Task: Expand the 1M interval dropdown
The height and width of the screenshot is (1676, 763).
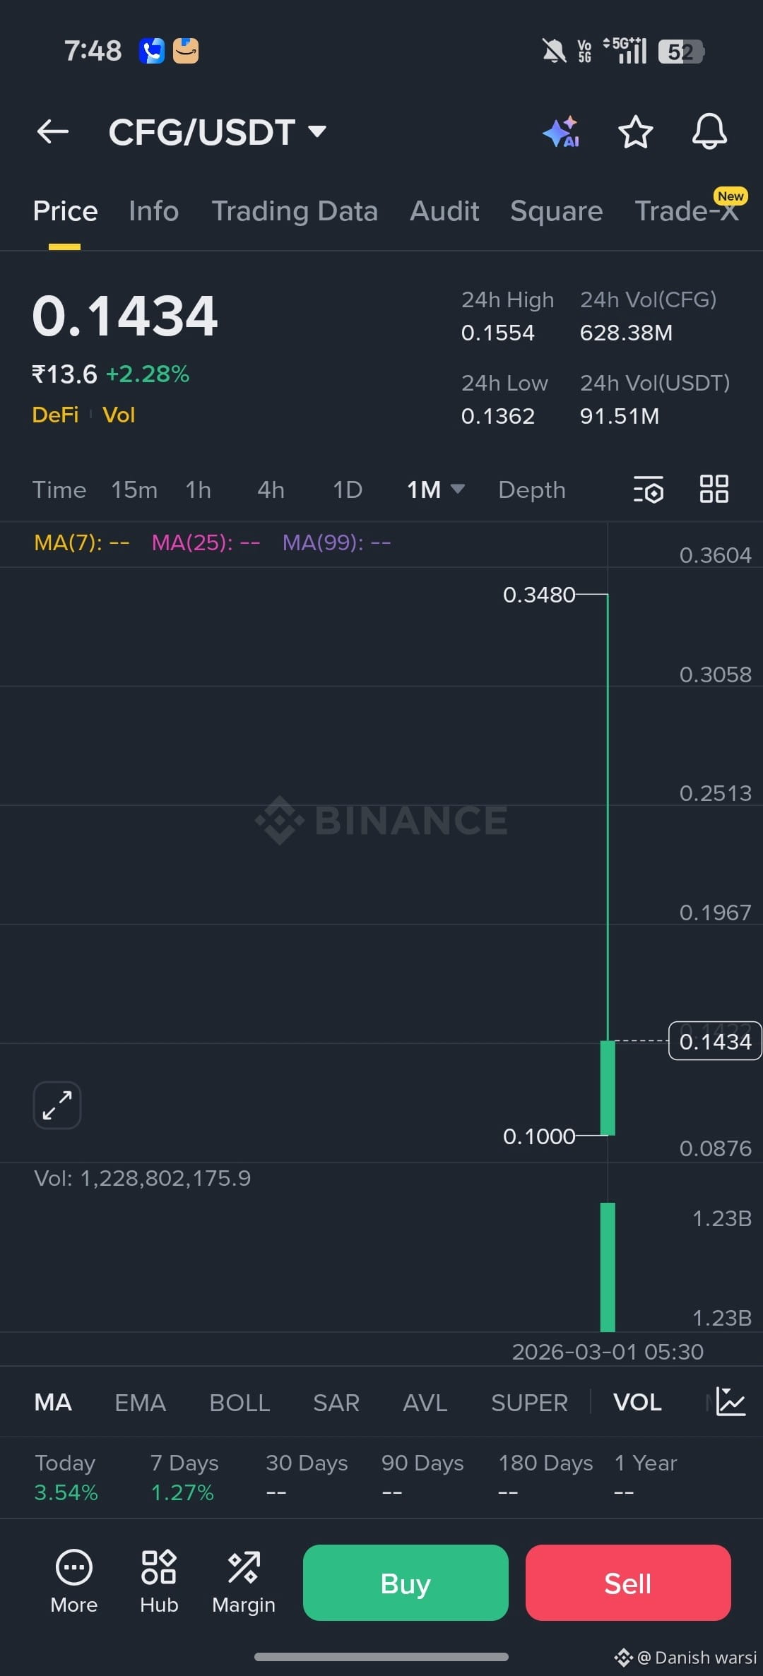Action: [x=435, y=489]
